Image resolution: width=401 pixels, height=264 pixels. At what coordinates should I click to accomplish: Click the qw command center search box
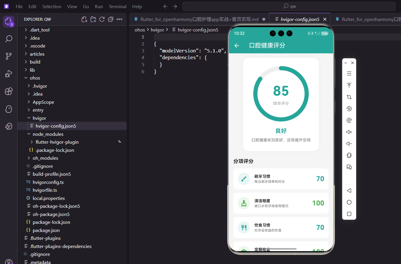click(289, 6)
